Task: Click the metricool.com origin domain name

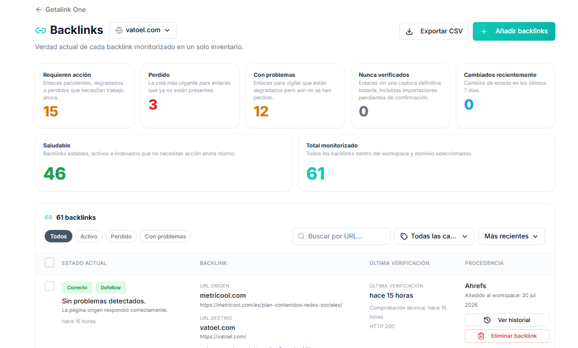Action: coord(223,295)
